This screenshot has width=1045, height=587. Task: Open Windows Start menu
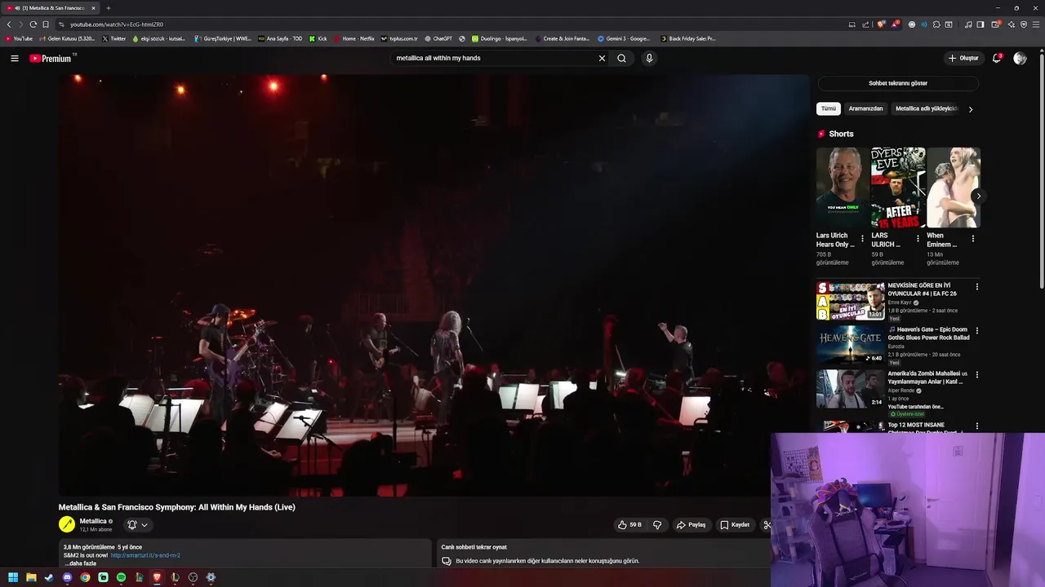click(13, 578)
